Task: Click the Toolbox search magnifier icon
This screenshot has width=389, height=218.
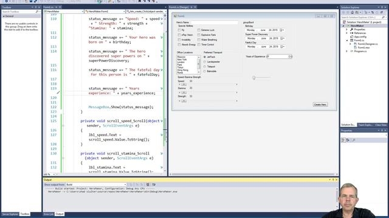Action: point(37,12)
